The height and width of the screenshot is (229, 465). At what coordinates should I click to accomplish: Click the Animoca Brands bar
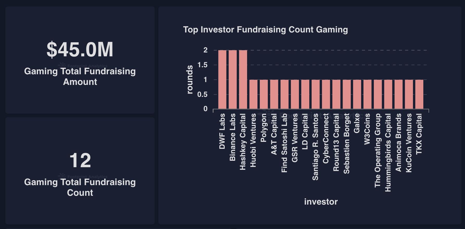(x=398, y=94)
